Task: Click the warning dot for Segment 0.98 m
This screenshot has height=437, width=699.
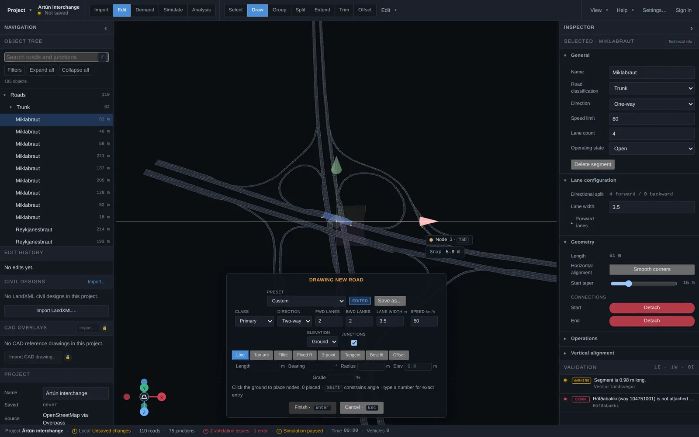Action: pyautogui.click(x=565, y=380)
